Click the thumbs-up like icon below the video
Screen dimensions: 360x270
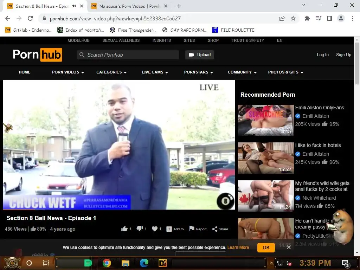tap(124, 229)
